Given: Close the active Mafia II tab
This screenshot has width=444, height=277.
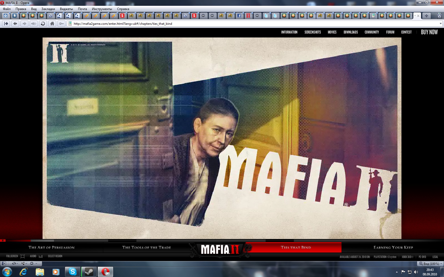Looking at the screenshot, I should (x=418, y=16).
